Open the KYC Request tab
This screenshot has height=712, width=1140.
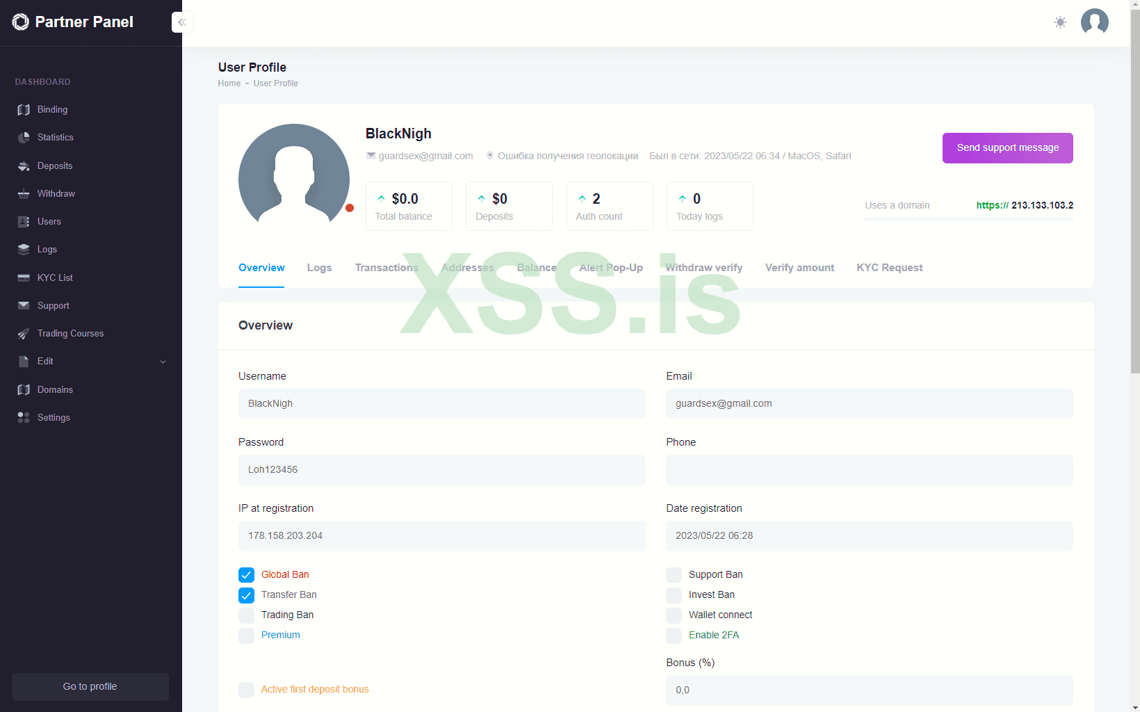[890, 268]
